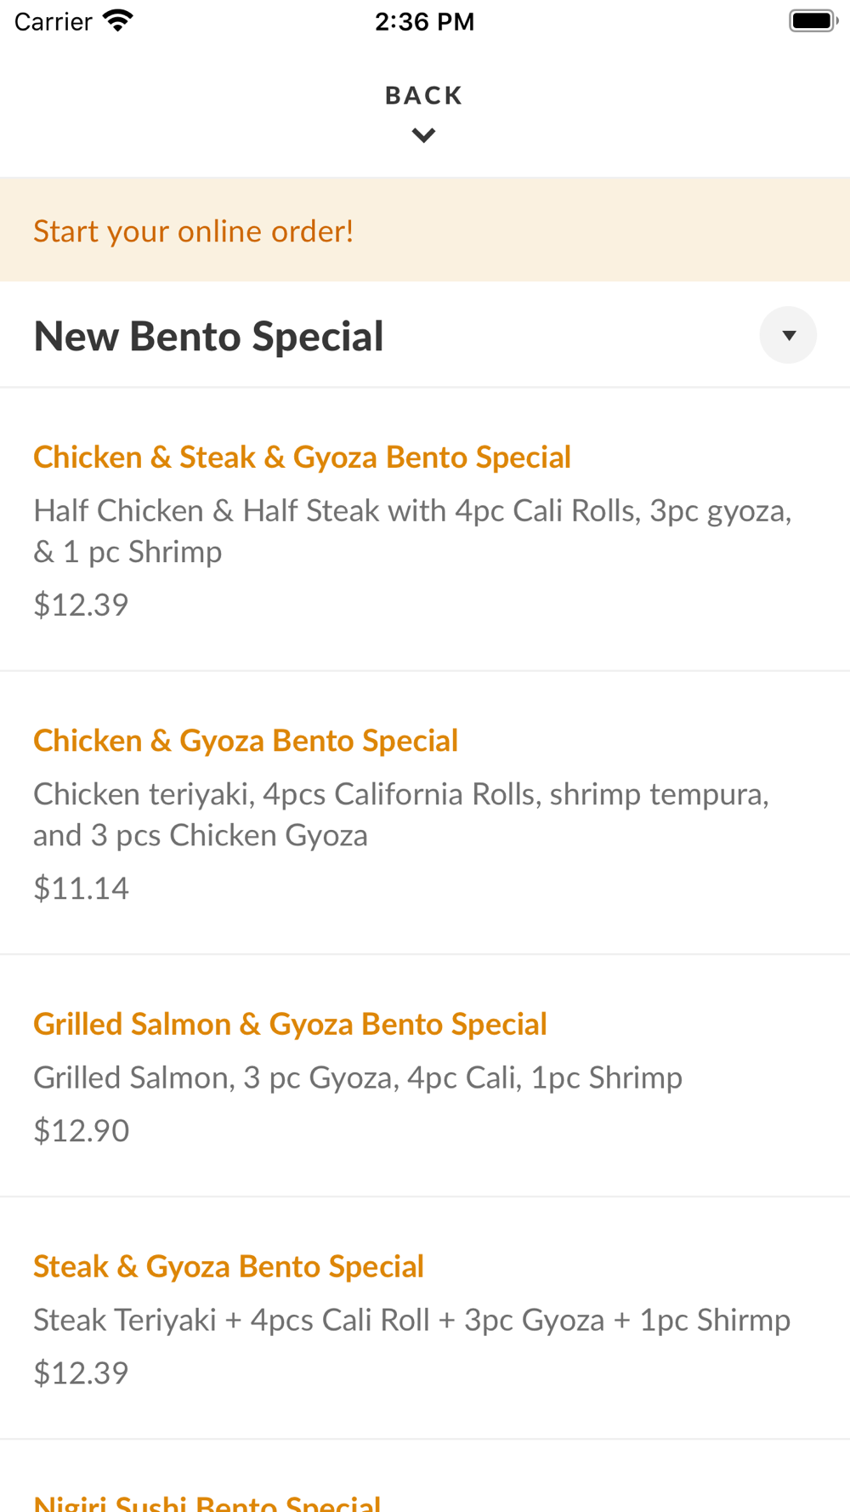Open Chicken & Gyoza Bento Special item
The image size is (850, 1512).
(x=246, y=741)
